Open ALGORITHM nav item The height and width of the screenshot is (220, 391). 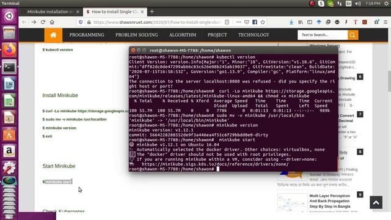pos(183,35)
